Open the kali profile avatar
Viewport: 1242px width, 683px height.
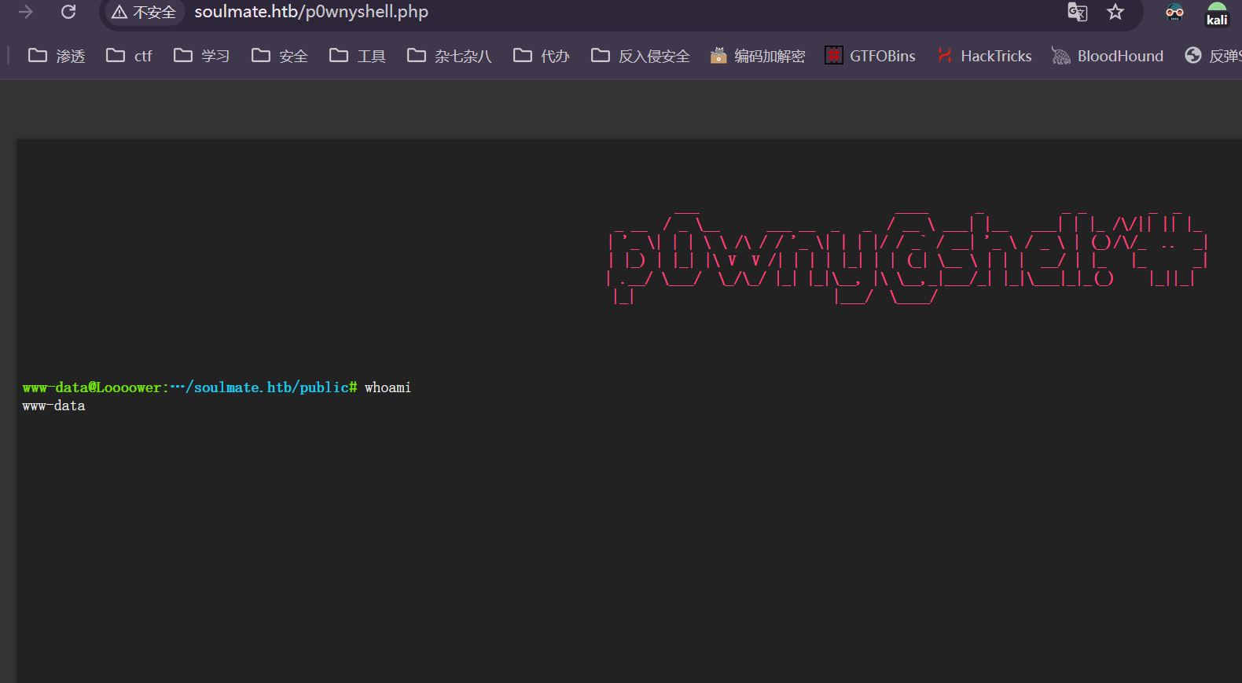1217,13
